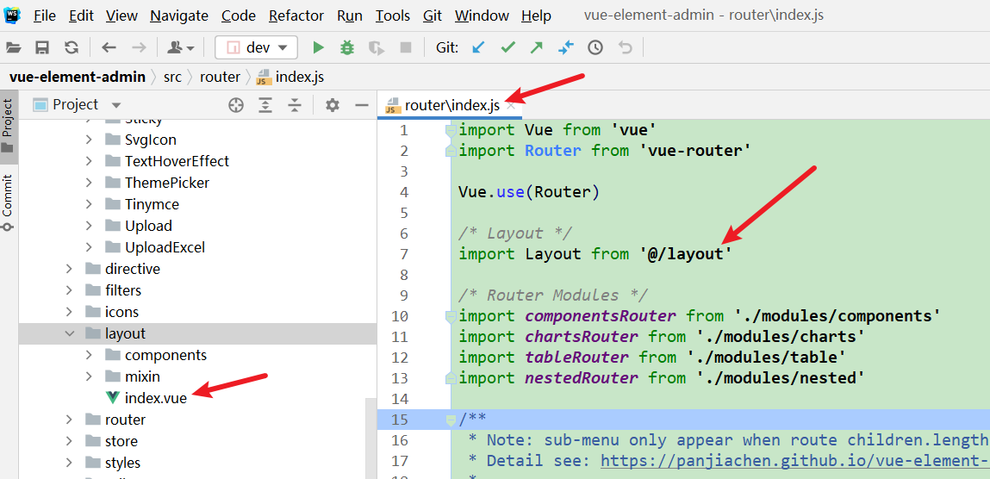Open the Edit menu
This screenshot has width=990, height=479.
[81, 16]
